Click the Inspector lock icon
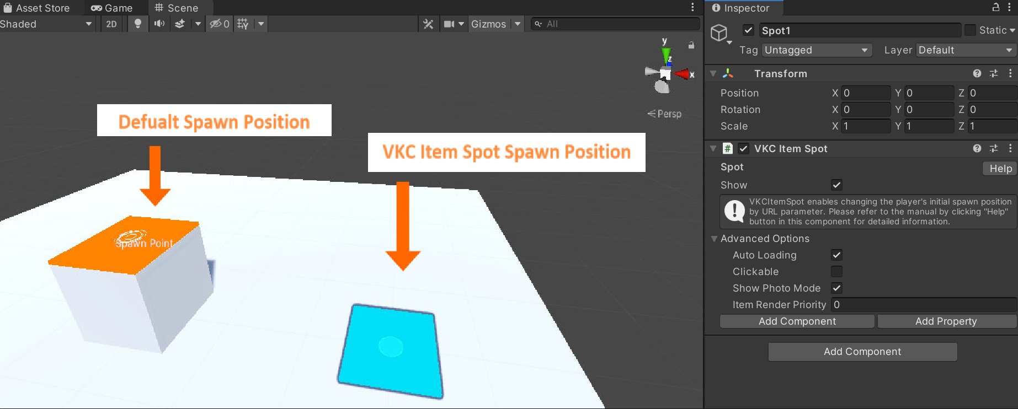 [996, 7]
